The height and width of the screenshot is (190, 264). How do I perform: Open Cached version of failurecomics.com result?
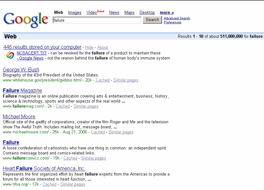(x=70, y=158)
